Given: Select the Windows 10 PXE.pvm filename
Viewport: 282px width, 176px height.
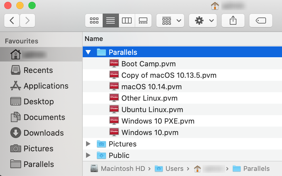Looking at the screenshot, I should [x=158, y=121].
